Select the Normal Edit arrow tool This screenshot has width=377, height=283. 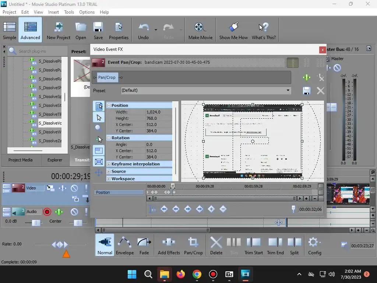[99, 118]
